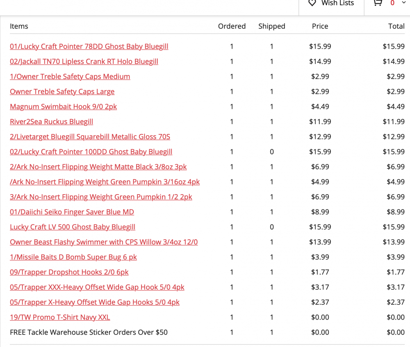Open Lucky Craft Pointer 100DD Ghost Baby Bluegill
The image size is (410, 347).
pos(91,152)
